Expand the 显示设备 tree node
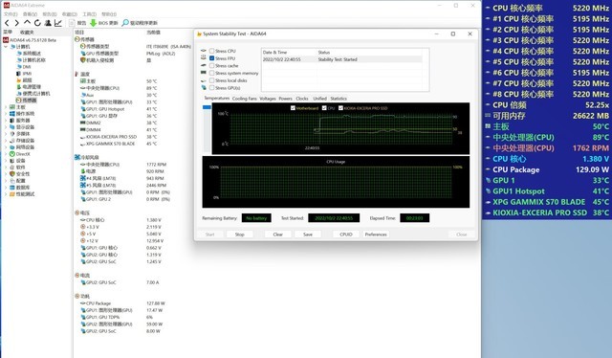The width and height of the screenshot is (612, 358). point(6,126)
